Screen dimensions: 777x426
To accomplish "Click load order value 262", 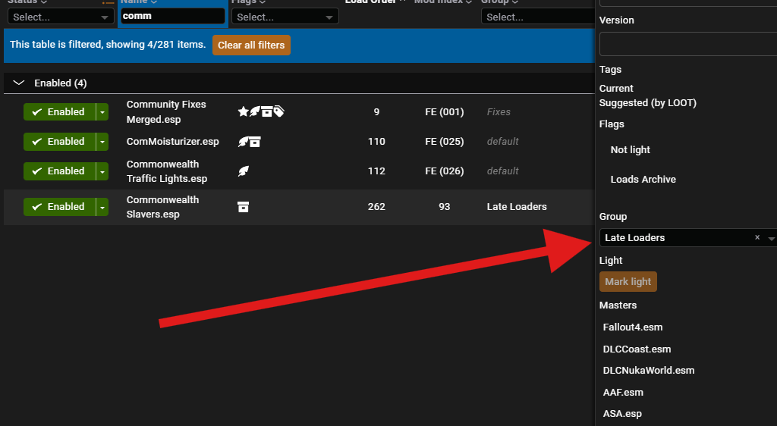I will click(376, 207).
